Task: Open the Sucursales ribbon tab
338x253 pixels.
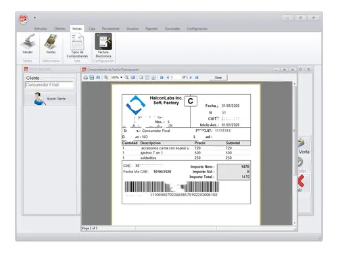Action: [172, 28]
